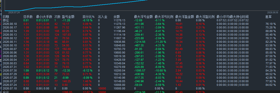Viewport: 280px width, 93px height.
Task: Select the 2026.08.04 date cell
Action: pos(10,60)
